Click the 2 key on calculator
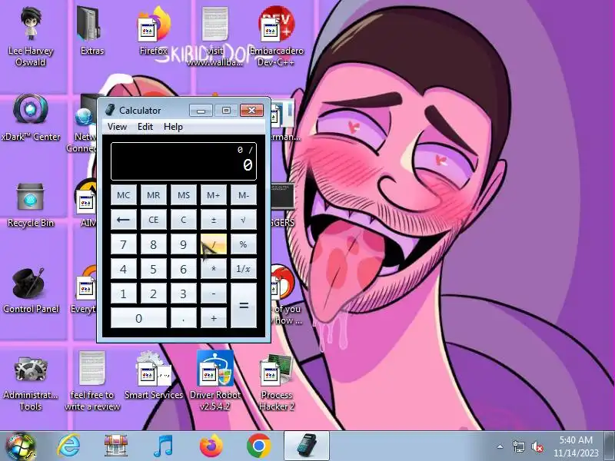The height and width of the screenshot is (461, 615). tap(153, 294)
